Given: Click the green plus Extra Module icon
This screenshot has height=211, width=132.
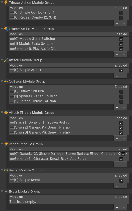Looking at the screenshot, I should (6, 191).
